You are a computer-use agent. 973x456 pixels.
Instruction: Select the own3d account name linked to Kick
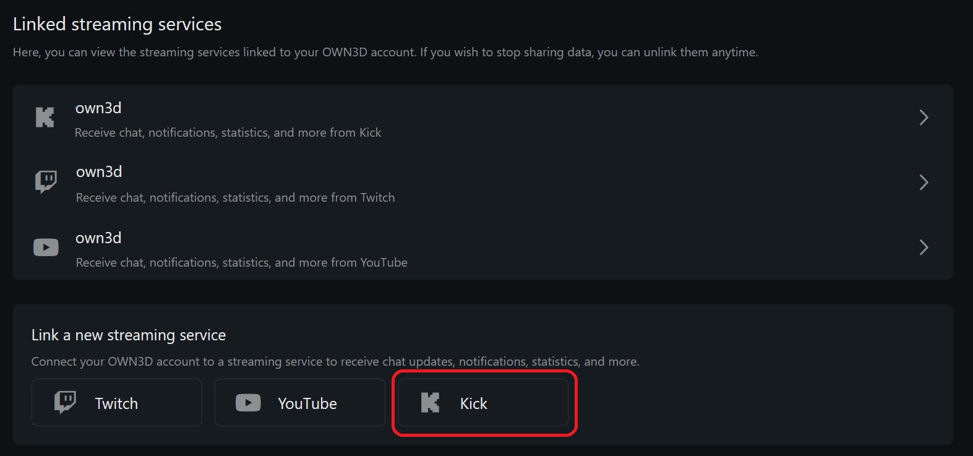(98, 108)
